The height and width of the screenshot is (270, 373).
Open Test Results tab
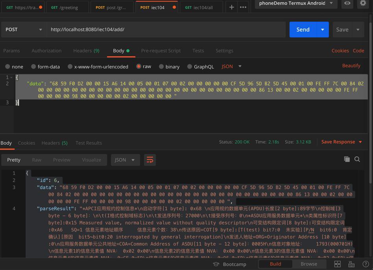[x=89, y=143]
